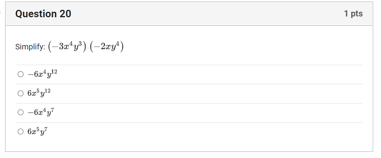The image size is (381, 158).
Task: Click the −6x⁴y⁷ answer label text
Action: pyautogui.click(x=41, y=112)
